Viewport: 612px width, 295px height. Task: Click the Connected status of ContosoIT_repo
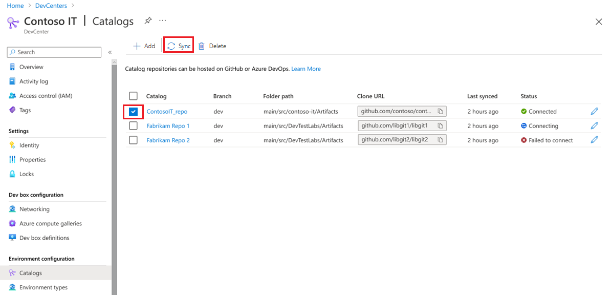click(x=539, y=111)
